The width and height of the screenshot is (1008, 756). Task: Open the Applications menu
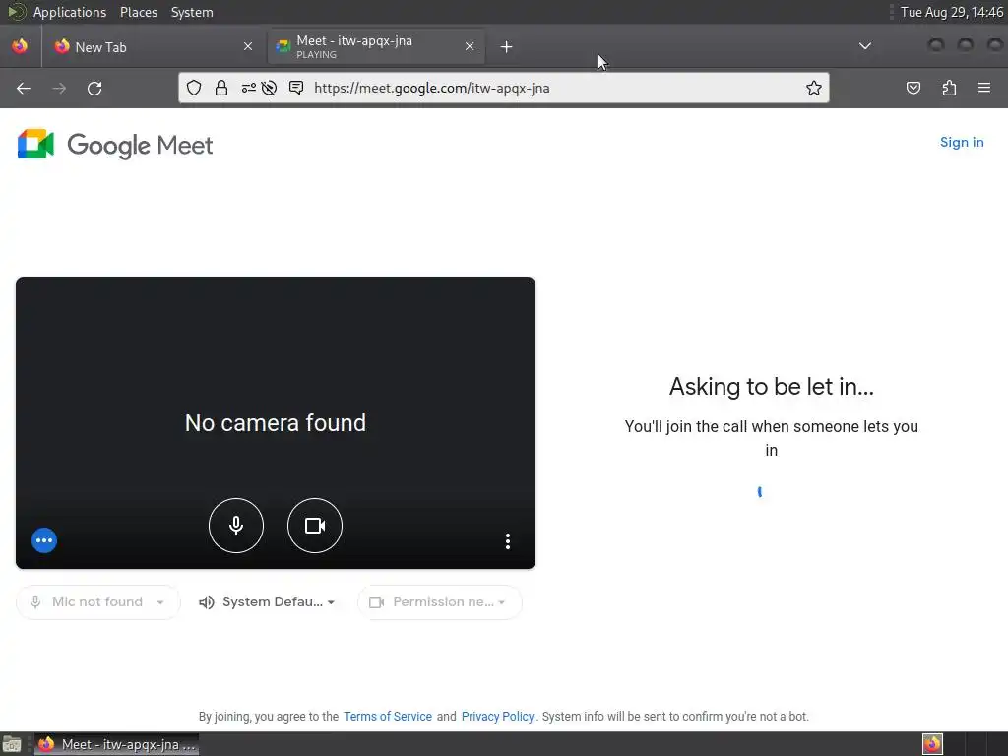tap(70, 12)
